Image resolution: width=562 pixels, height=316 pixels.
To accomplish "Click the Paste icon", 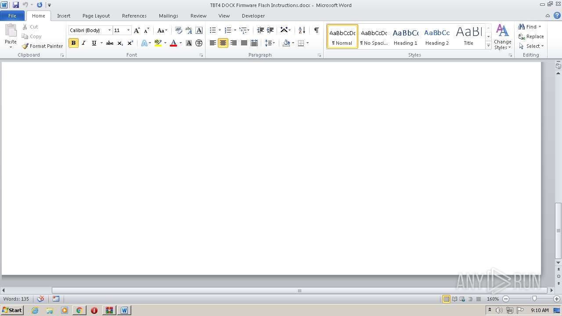I will (x=11, y=32).
